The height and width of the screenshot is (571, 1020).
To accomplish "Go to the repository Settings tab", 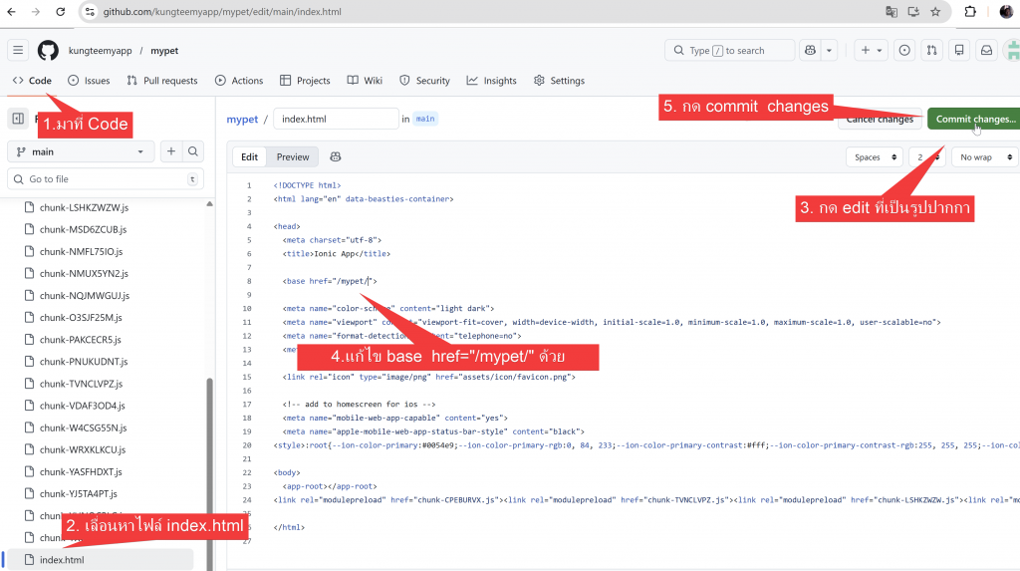I will click(x=559, y=81).
